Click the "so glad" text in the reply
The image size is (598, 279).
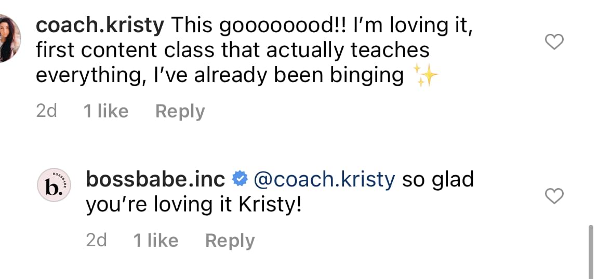(x=437, y=180)
